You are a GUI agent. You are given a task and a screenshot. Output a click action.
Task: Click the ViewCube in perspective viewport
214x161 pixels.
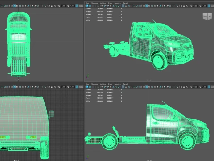207,16
